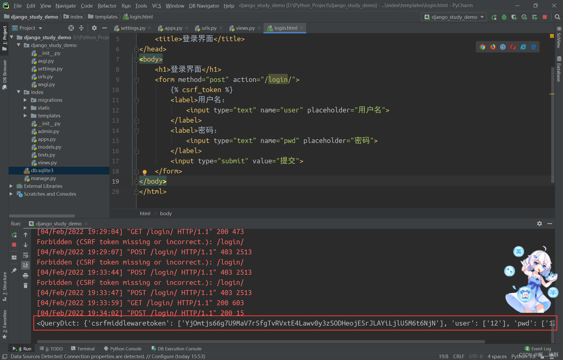Viewport: 563px width, 360px height.
Task: Toggle the Database right side panel
Action: pos(559,69)
